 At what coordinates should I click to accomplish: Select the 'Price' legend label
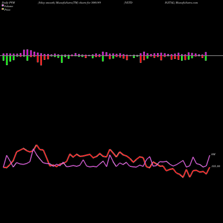point(7,10)
